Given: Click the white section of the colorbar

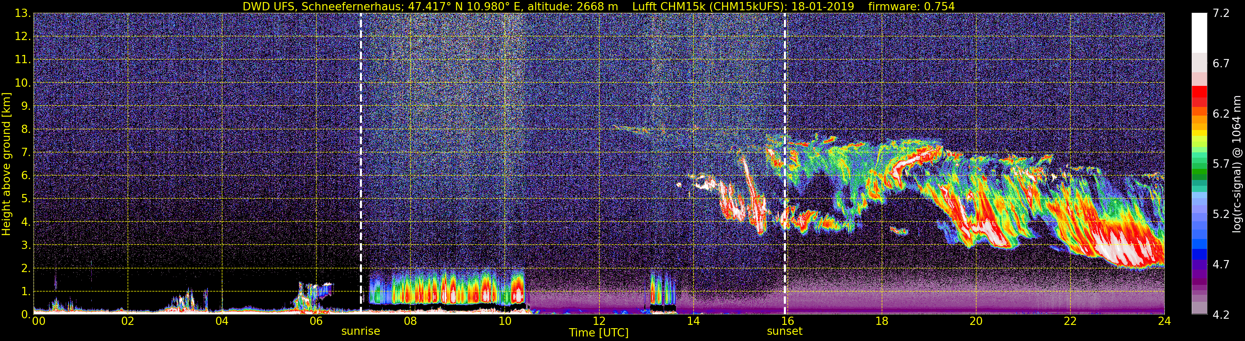Looking at the screenshot, I should coord(1199,33).
